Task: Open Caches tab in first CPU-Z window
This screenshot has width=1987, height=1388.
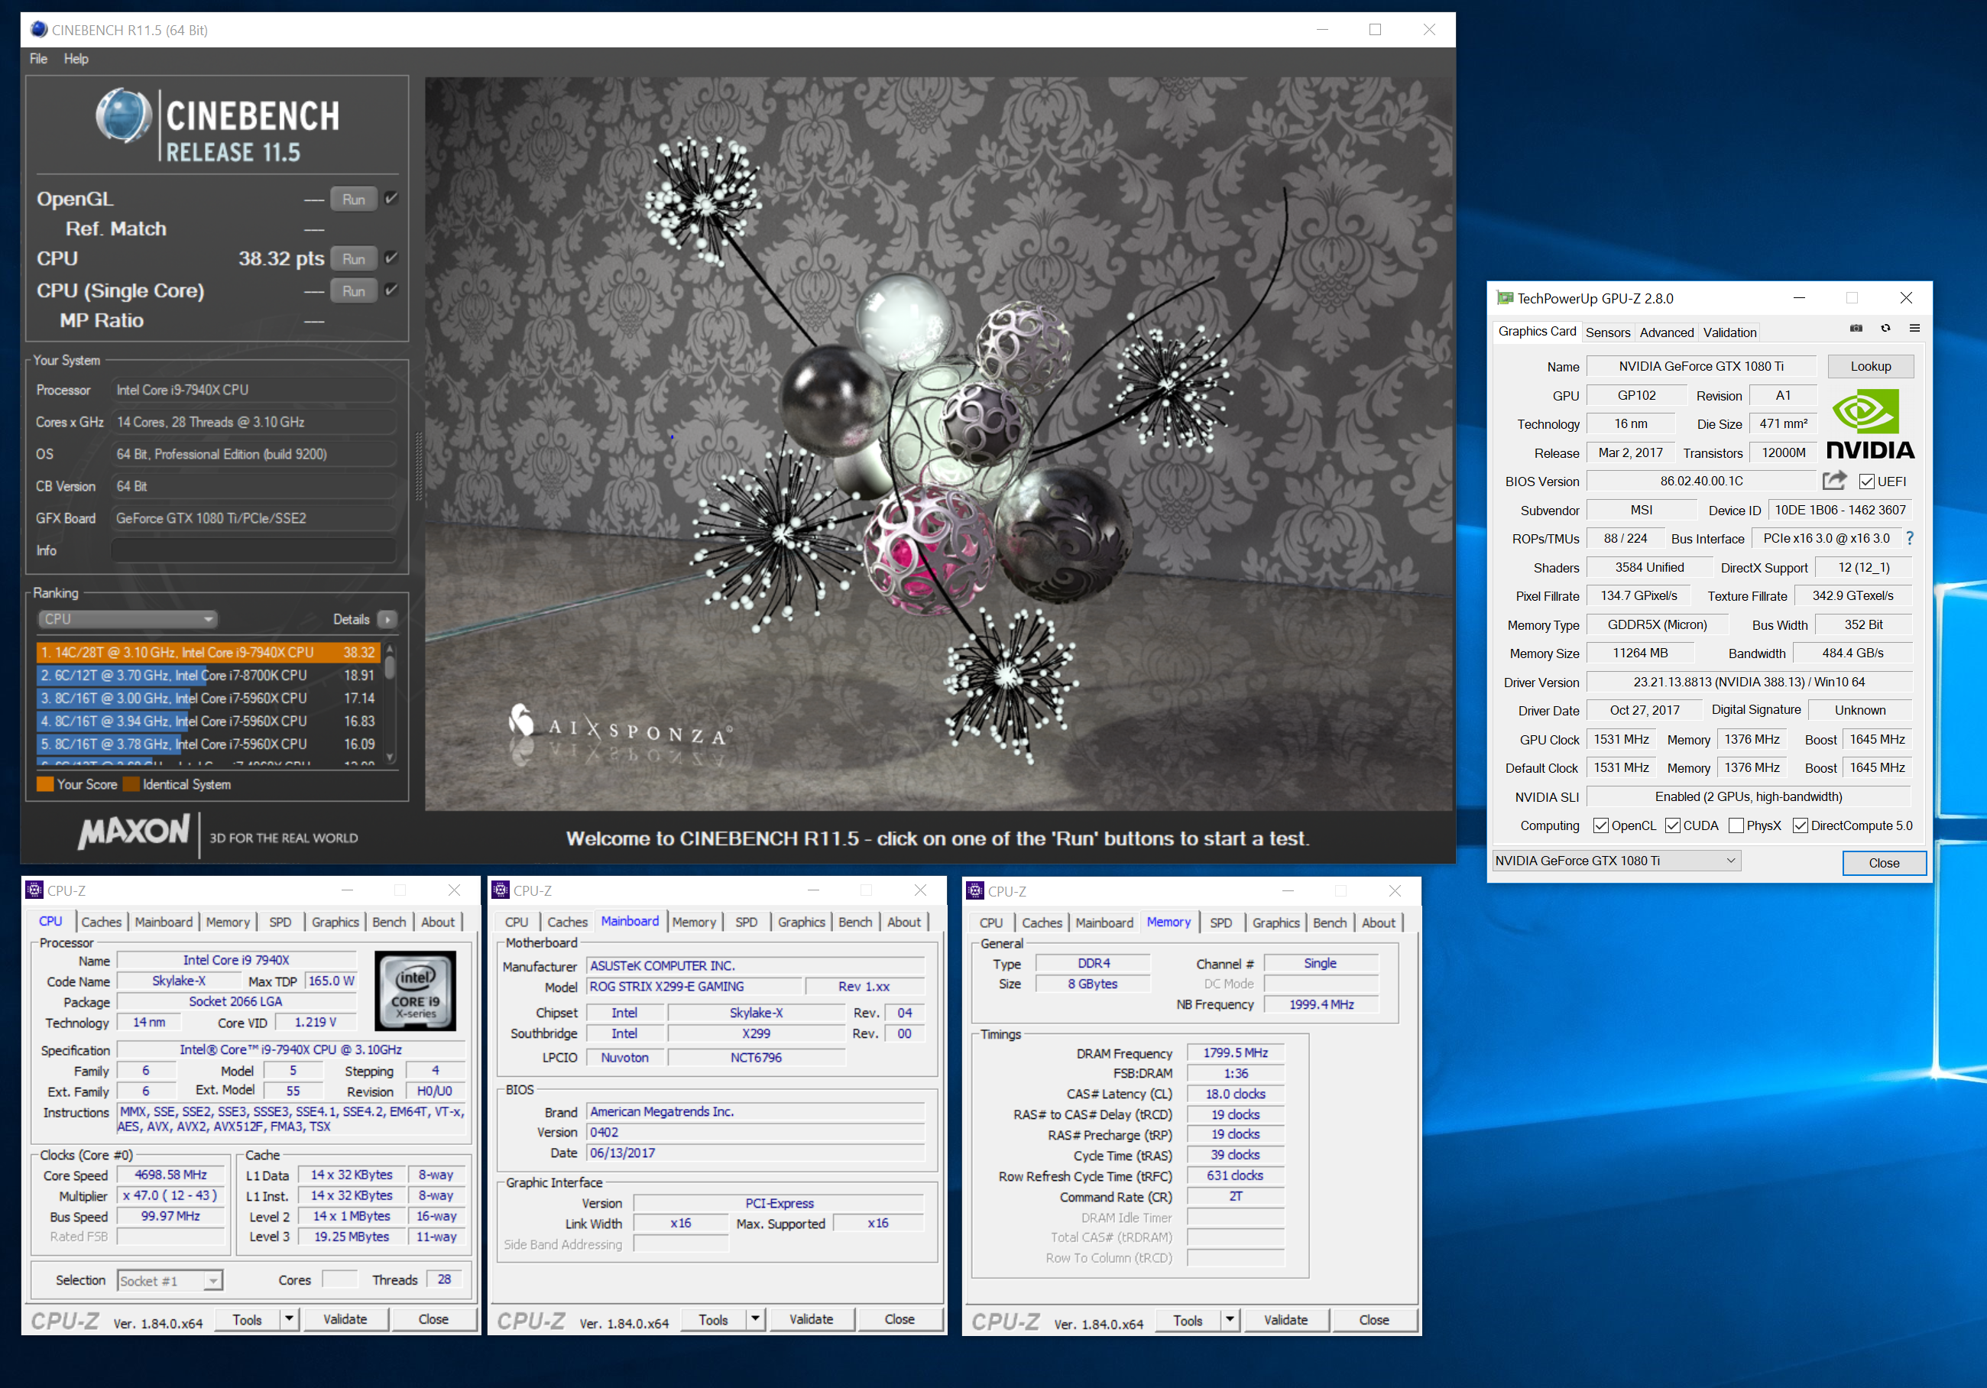Action: 101,922
